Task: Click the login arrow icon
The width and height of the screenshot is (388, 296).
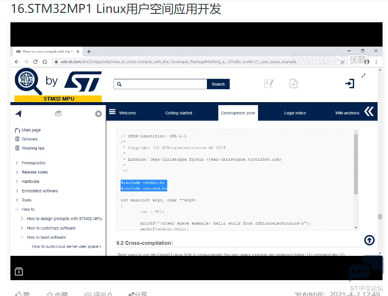Action: (350, 83)
